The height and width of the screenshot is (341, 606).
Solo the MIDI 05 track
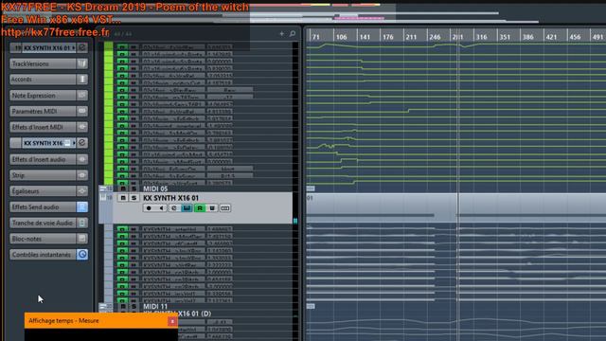pyautogui.click(x=134, y=188)
